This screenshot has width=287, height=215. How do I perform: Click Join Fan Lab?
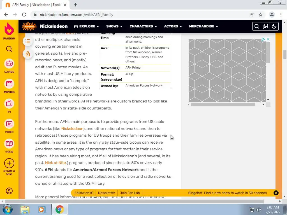pos(130,193)
